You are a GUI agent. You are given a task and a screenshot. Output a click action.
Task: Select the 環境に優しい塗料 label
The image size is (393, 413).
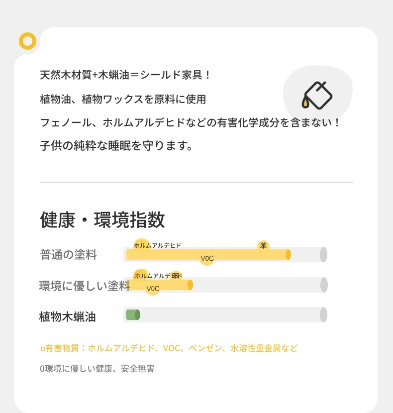tap(85, 286)
